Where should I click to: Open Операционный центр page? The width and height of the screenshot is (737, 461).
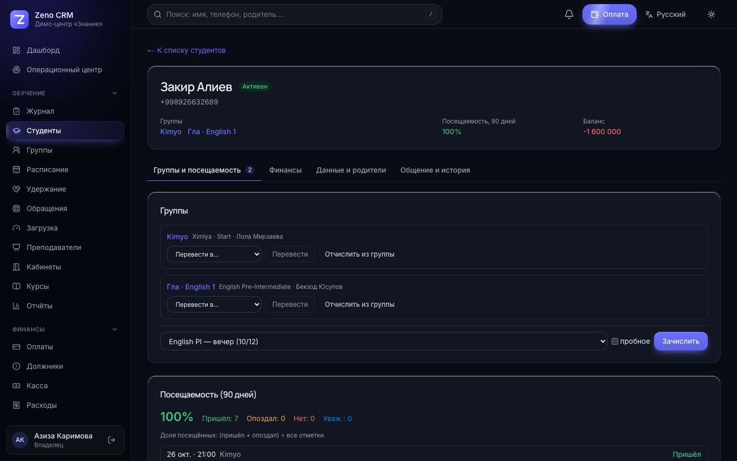click(65, 70)
